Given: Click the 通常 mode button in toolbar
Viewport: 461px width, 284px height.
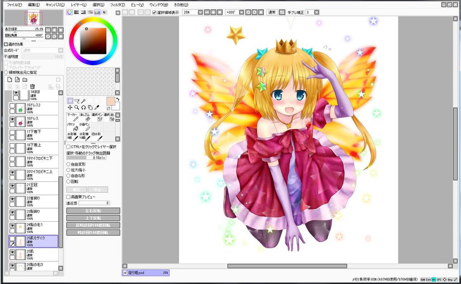Looking at the screenshot, I should (272, 12).
